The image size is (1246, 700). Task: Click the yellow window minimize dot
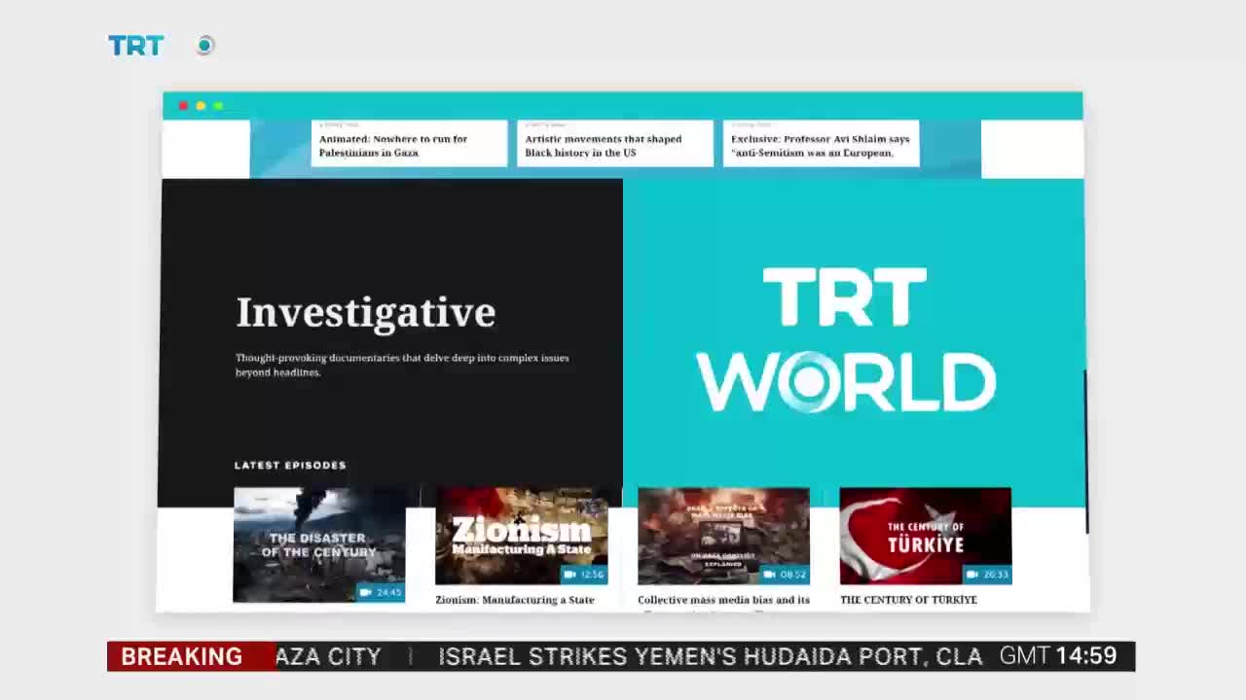coord(201,106)
